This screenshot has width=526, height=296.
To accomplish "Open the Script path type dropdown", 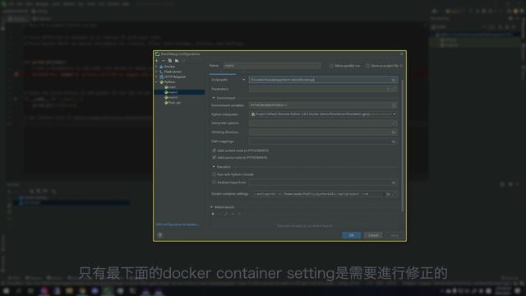I will (243, 80).
